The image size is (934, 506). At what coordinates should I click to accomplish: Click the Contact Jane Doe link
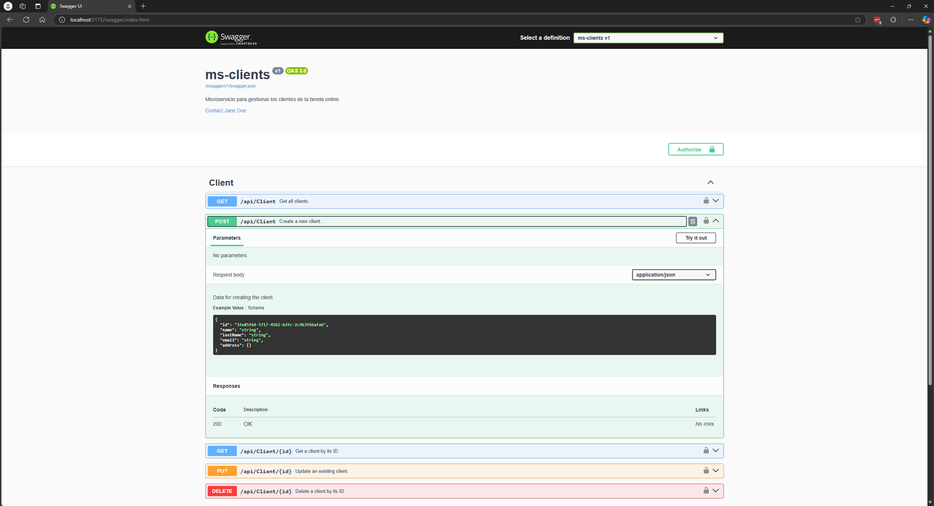[226, 111]
